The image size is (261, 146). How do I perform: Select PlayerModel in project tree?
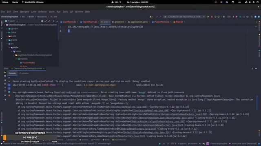tap(29, 63)
